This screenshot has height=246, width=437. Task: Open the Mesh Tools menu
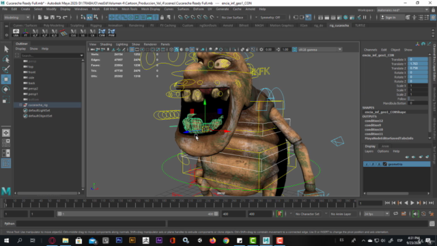point(129,9)
